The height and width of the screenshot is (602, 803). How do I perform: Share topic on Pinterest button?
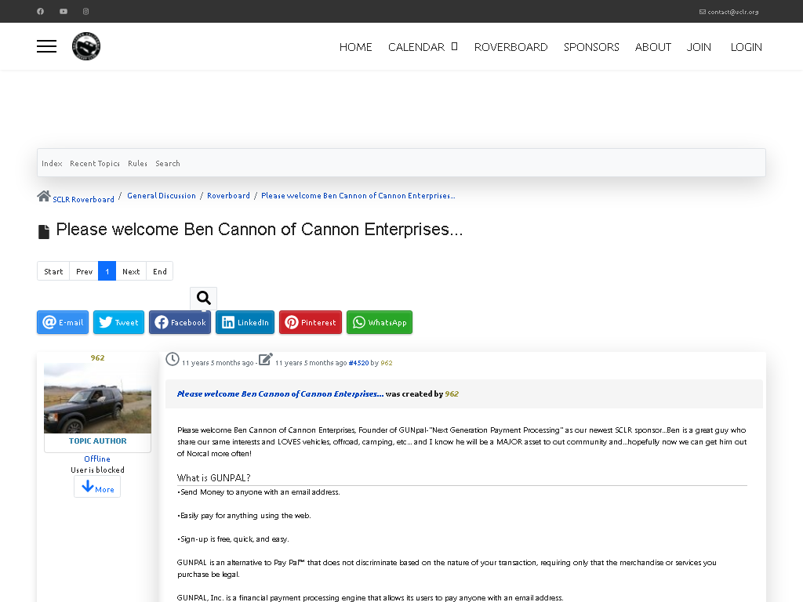click(311, 322)
